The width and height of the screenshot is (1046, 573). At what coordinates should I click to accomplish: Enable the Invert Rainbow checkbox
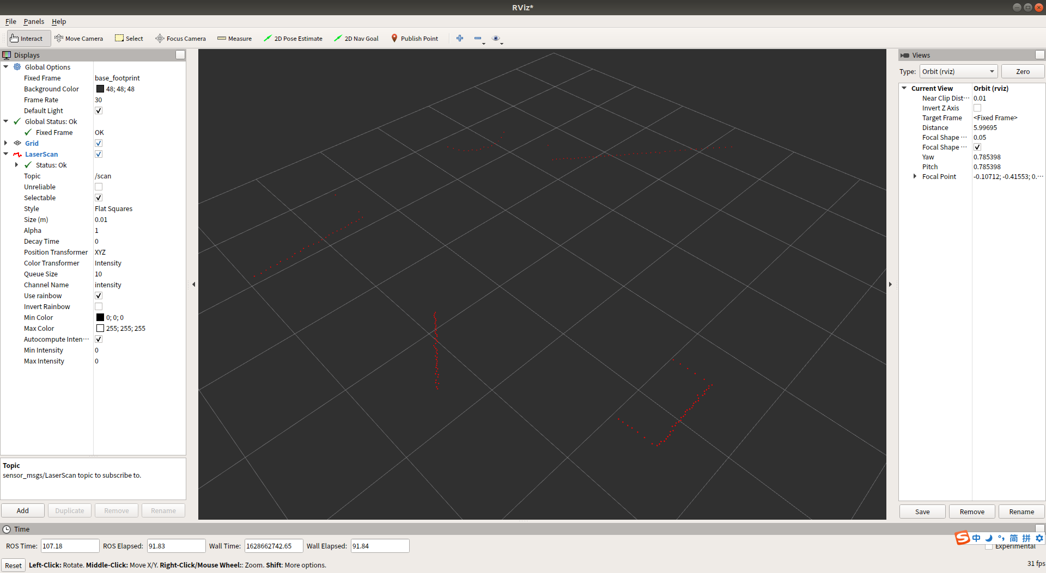(99, 306)
